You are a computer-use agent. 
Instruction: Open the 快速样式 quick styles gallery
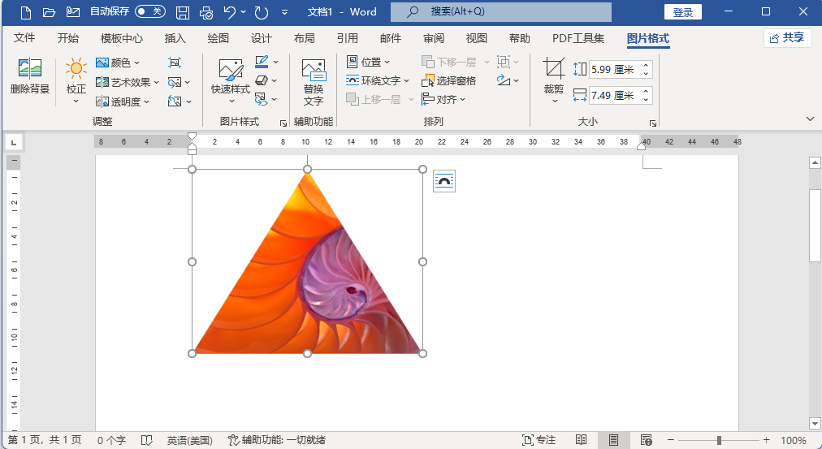231,81
